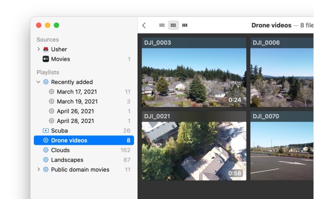
Task: Click the Scuba count 26
Action: pos(127,130)
